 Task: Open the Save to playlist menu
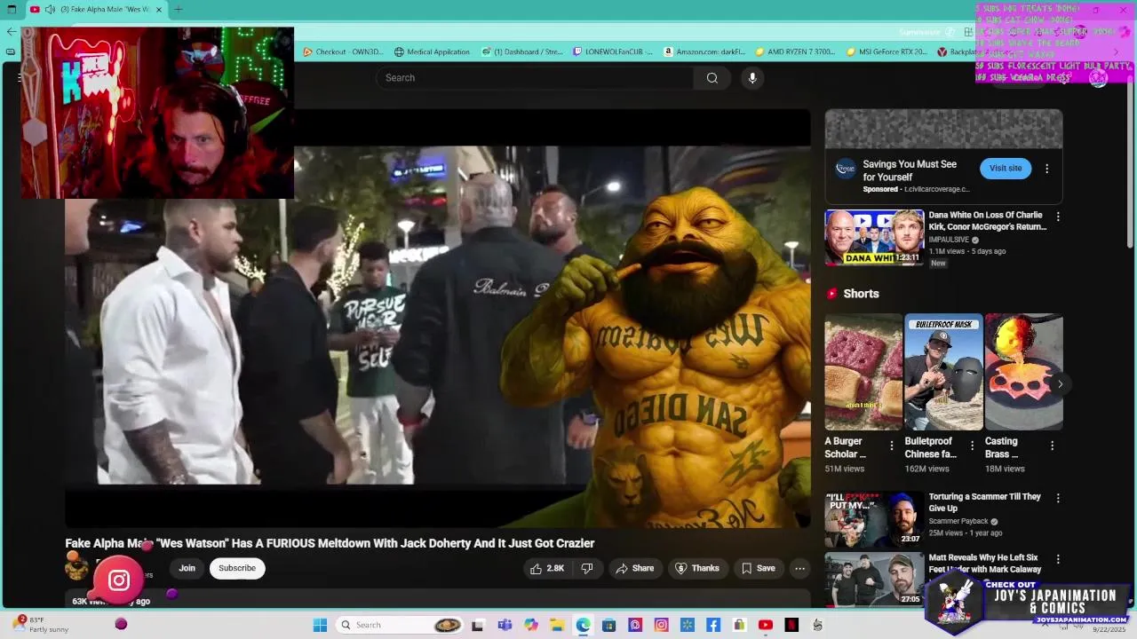point(759,568)
